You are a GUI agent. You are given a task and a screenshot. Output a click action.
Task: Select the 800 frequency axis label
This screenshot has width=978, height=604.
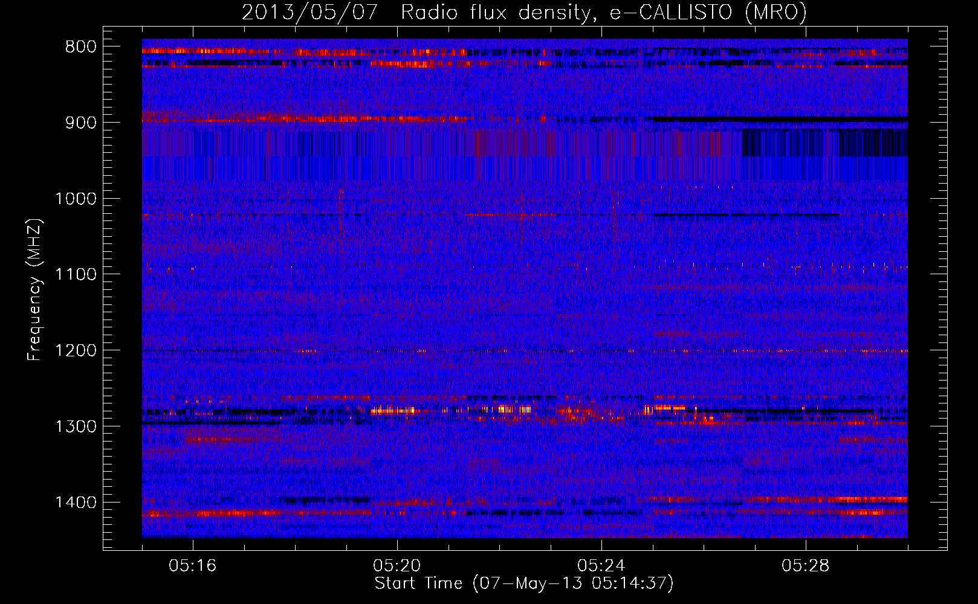click(80, 47)
